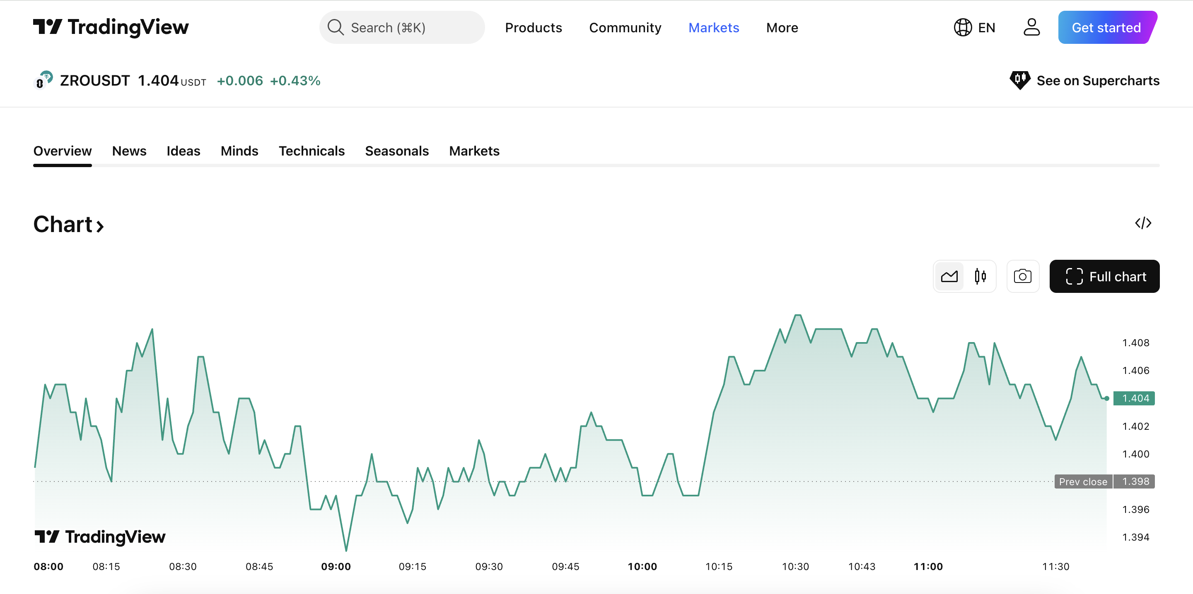Switch chart to line view
Screen dimensions: 1193x594
pos(949,276)
